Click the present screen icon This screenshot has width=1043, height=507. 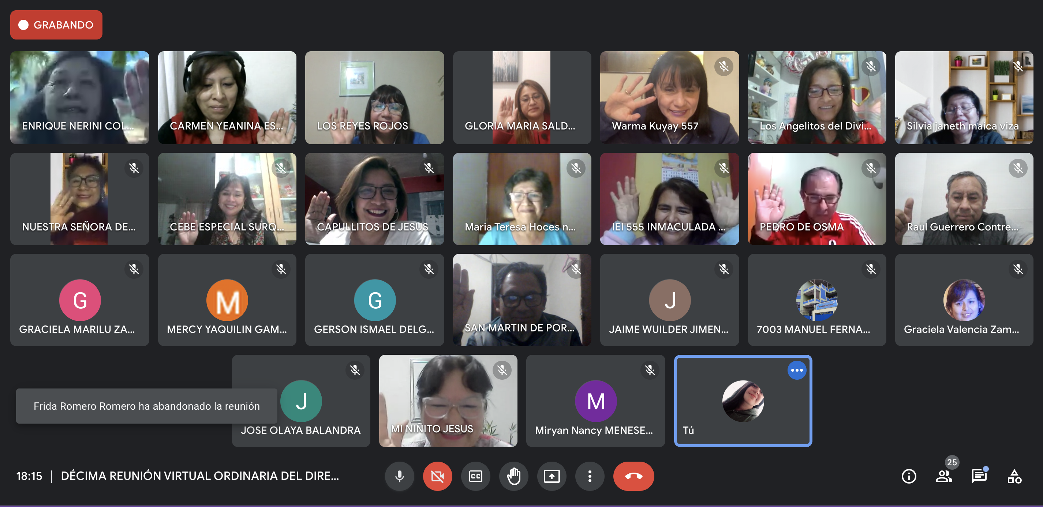552,476
